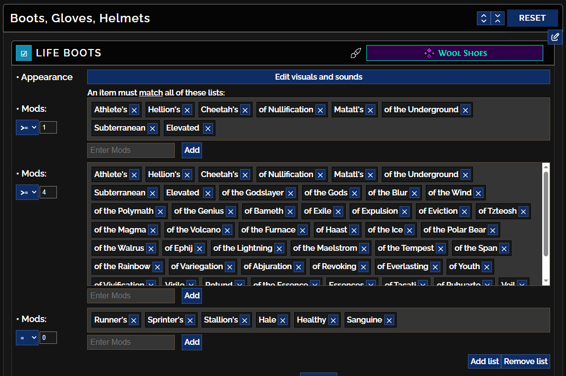The width and height of the screenshot is (566, 376).
Task: Focus the third Enter Mods input field
Action: [131, 342]
